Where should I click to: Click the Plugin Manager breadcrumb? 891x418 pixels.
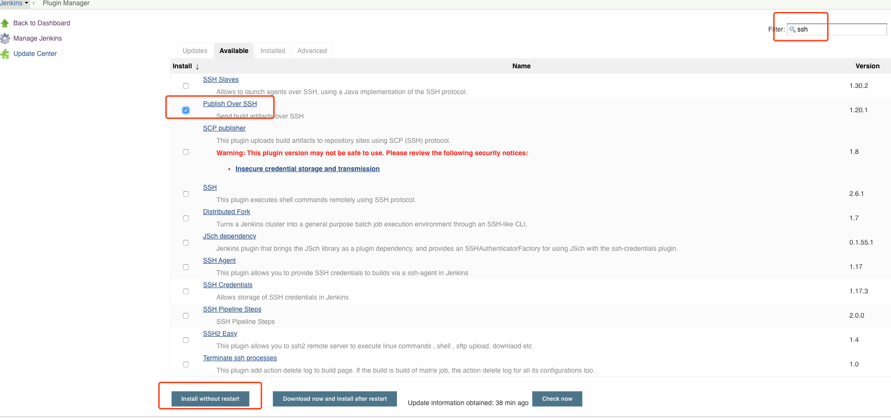(x=66, y=3)
